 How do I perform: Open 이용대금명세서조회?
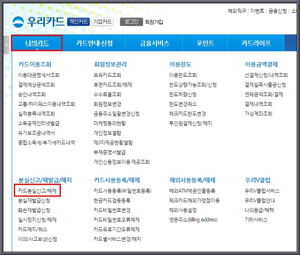[39, 75]
